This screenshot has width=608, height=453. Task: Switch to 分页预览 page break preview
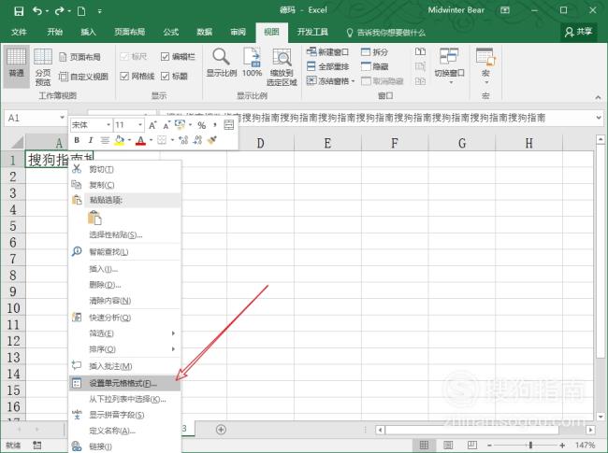[x=43, y=66]
